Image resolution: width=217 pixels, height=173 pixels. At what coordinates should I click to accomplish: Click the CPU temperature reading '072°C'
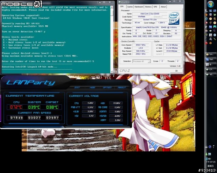coord(16,107)
